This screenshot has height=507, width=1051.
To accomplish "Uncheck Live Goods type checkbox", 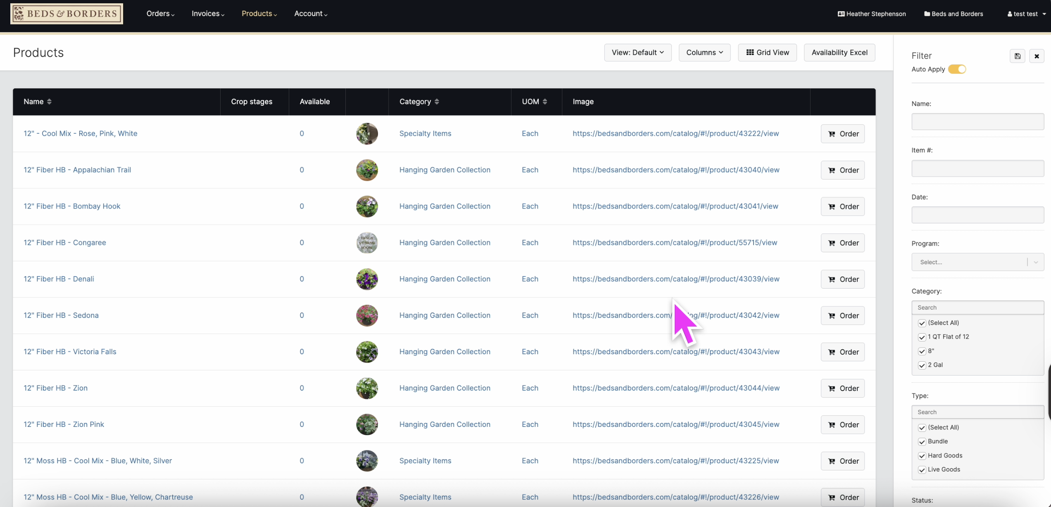I will (x=922, y=470).
